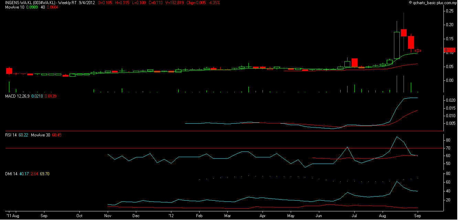Click the first red candle at chart start

point(9,71)
